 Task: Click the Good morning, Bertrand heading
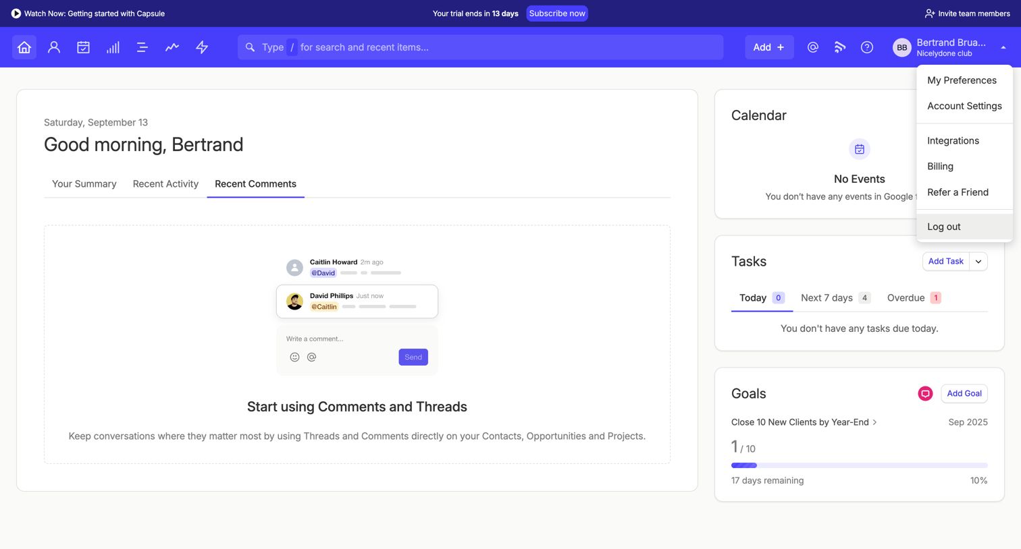coord(144,144)
